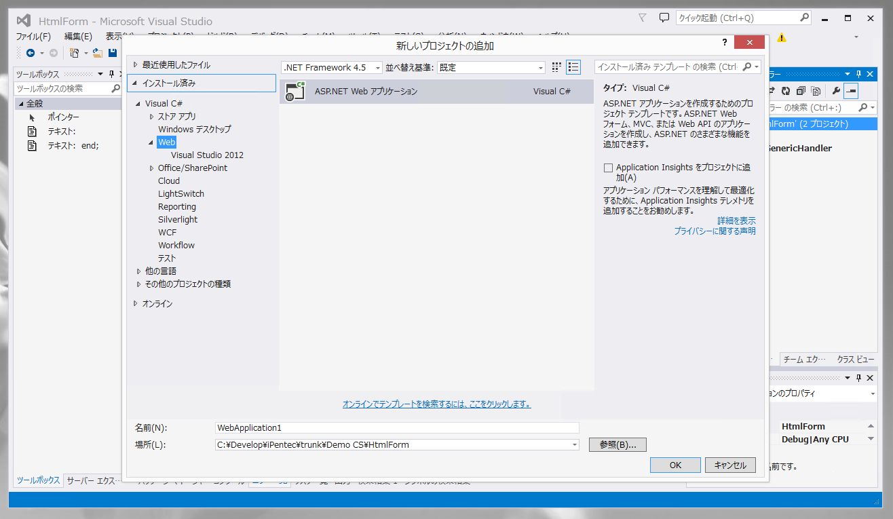The image size is (893, 519).
Task: Click the feedback speech bubble icon
Action: [x=664, y=18]
